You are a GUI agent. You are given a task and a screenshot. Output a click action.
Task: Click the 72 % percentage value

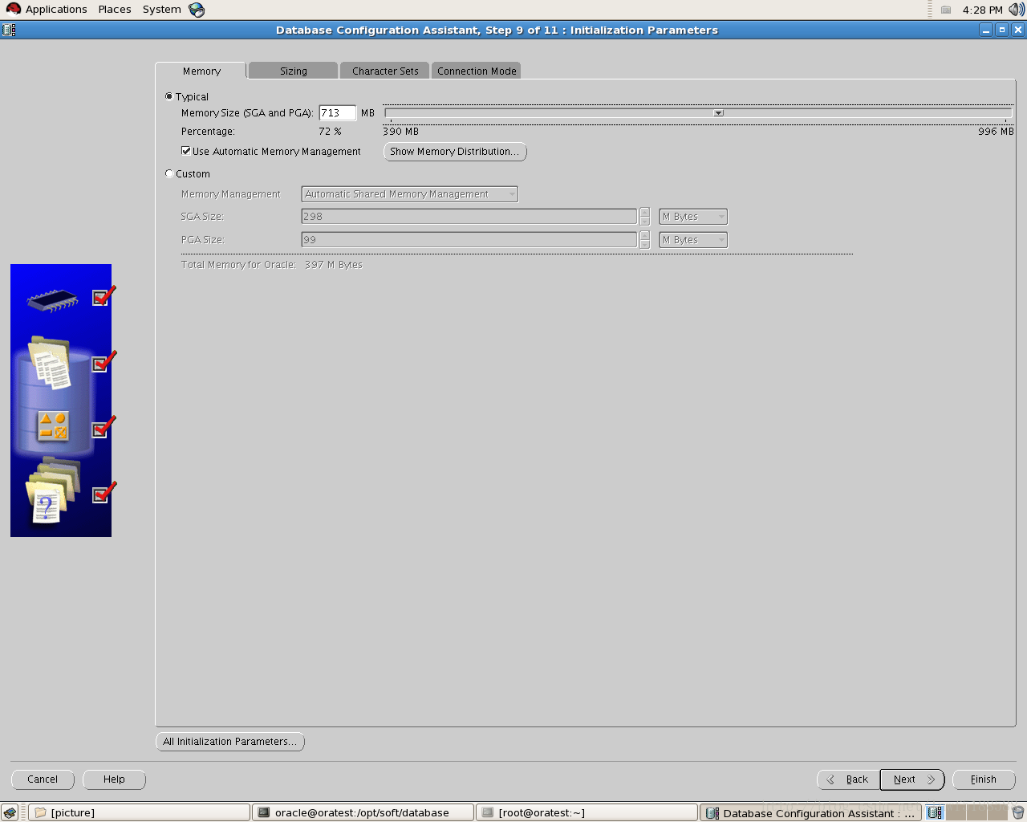pos(330,132)
